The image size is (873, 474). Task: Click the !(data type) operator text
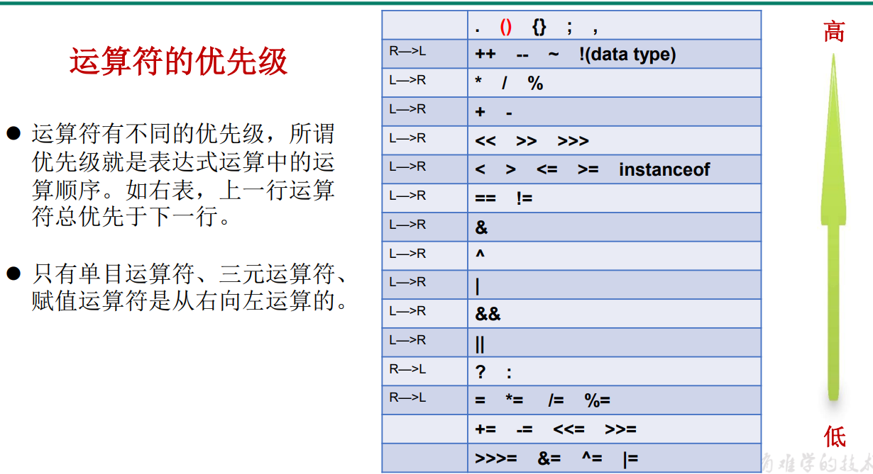pos(627,55)
